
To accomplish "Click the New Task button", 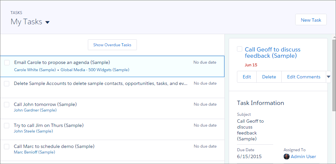I will point(311,20).
